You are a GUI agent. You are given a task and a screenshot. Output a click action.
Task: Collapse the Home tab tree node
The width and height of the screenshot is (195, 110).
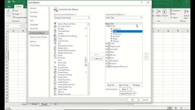point(106,26)
